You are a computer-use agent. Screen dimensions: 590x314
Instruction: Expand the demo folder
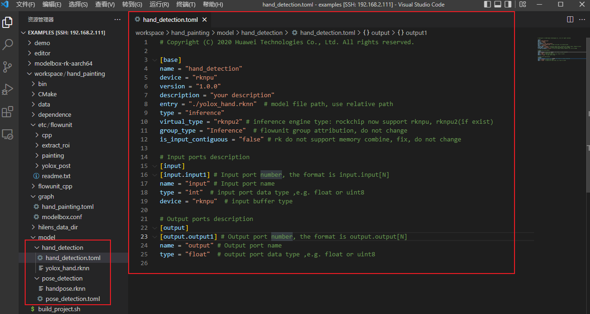(42, 43)
